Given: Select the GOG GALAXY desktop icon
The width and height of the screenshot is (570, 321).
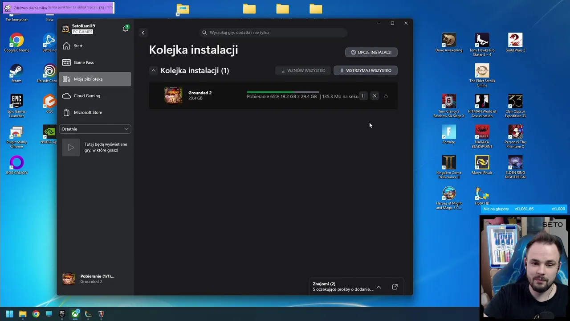Looking at the screenshot, I should click(x=16, y=165).
